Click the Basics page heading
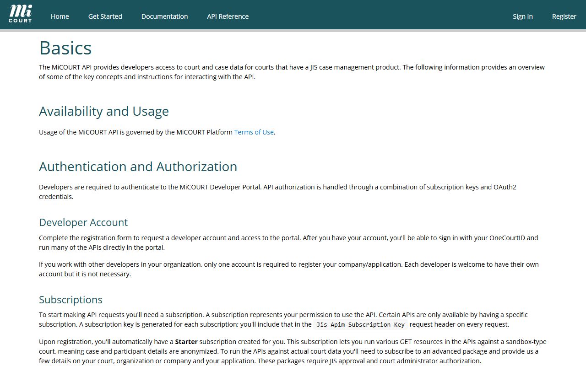 pos(65,48)
